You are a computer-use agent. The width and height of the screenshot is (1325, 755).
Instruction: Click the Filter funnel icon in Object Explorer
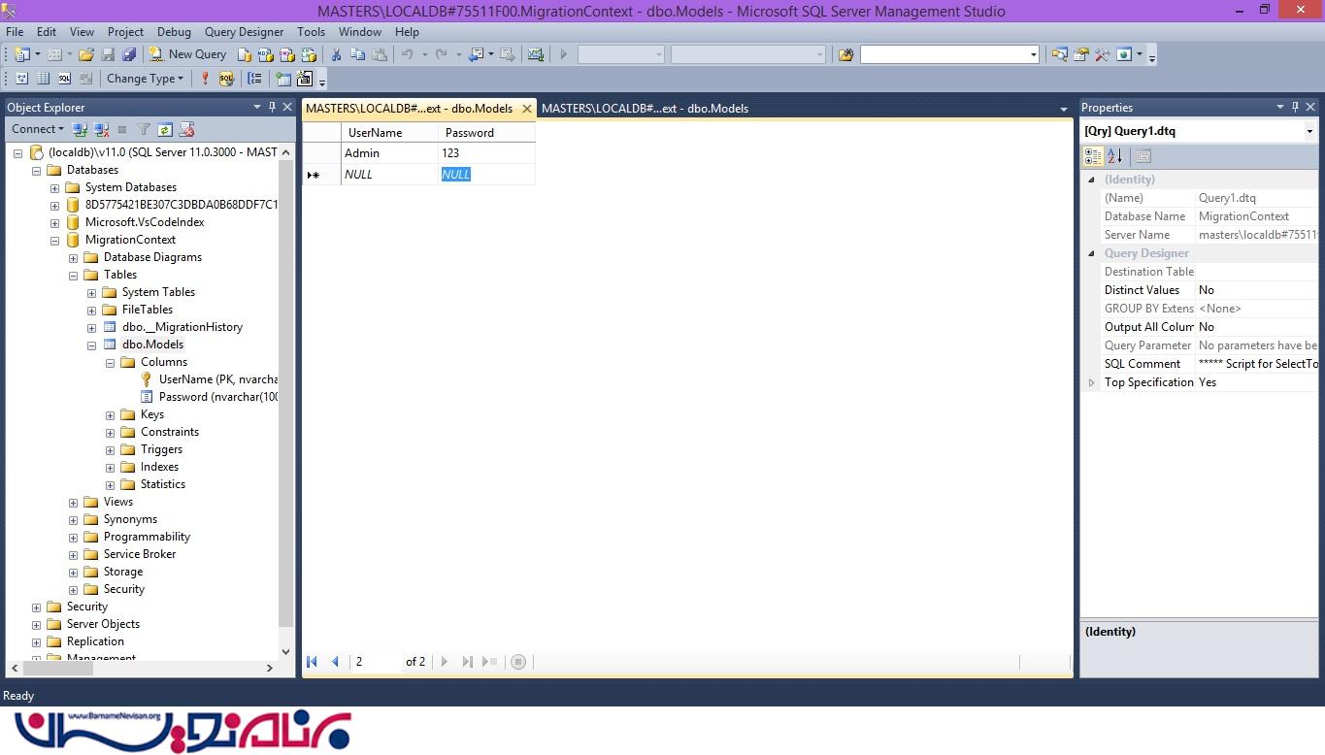pos(144,129)
